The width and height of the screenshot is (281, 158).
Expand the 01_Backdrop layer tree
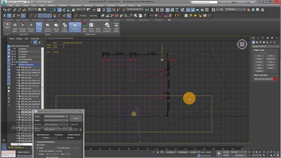click(12, 52)
